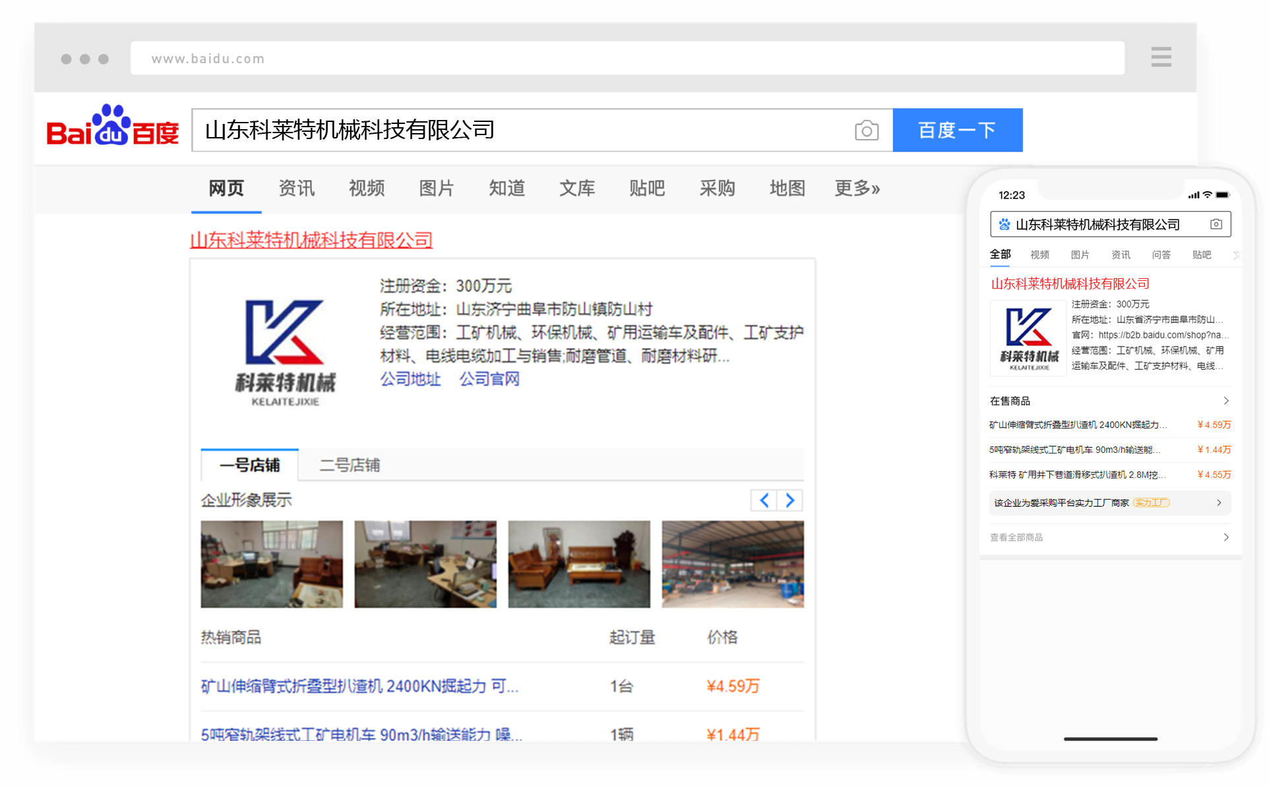Open the 公司官网 link
This screenshot has width=1269, height=787.
[489, 379]
